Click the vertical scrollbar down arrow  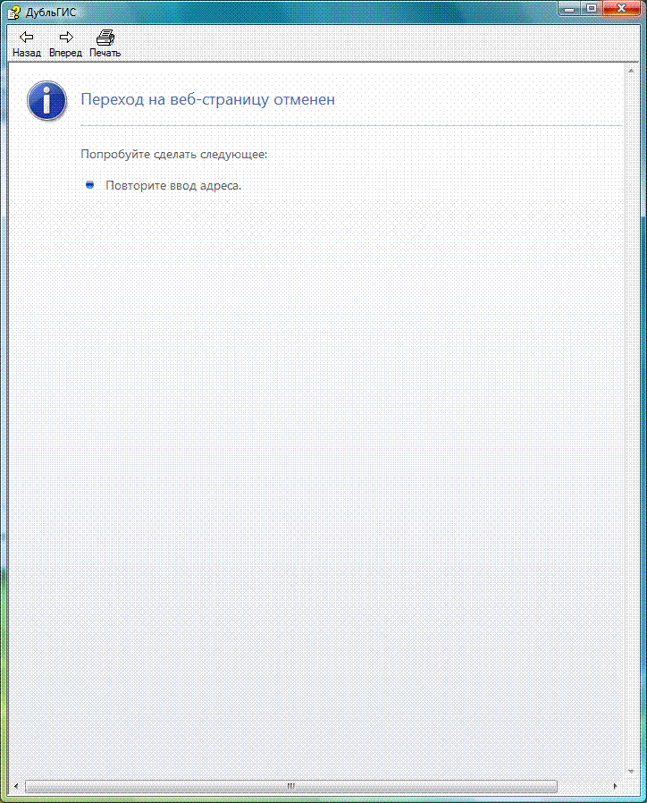click(x=631, y=771)
